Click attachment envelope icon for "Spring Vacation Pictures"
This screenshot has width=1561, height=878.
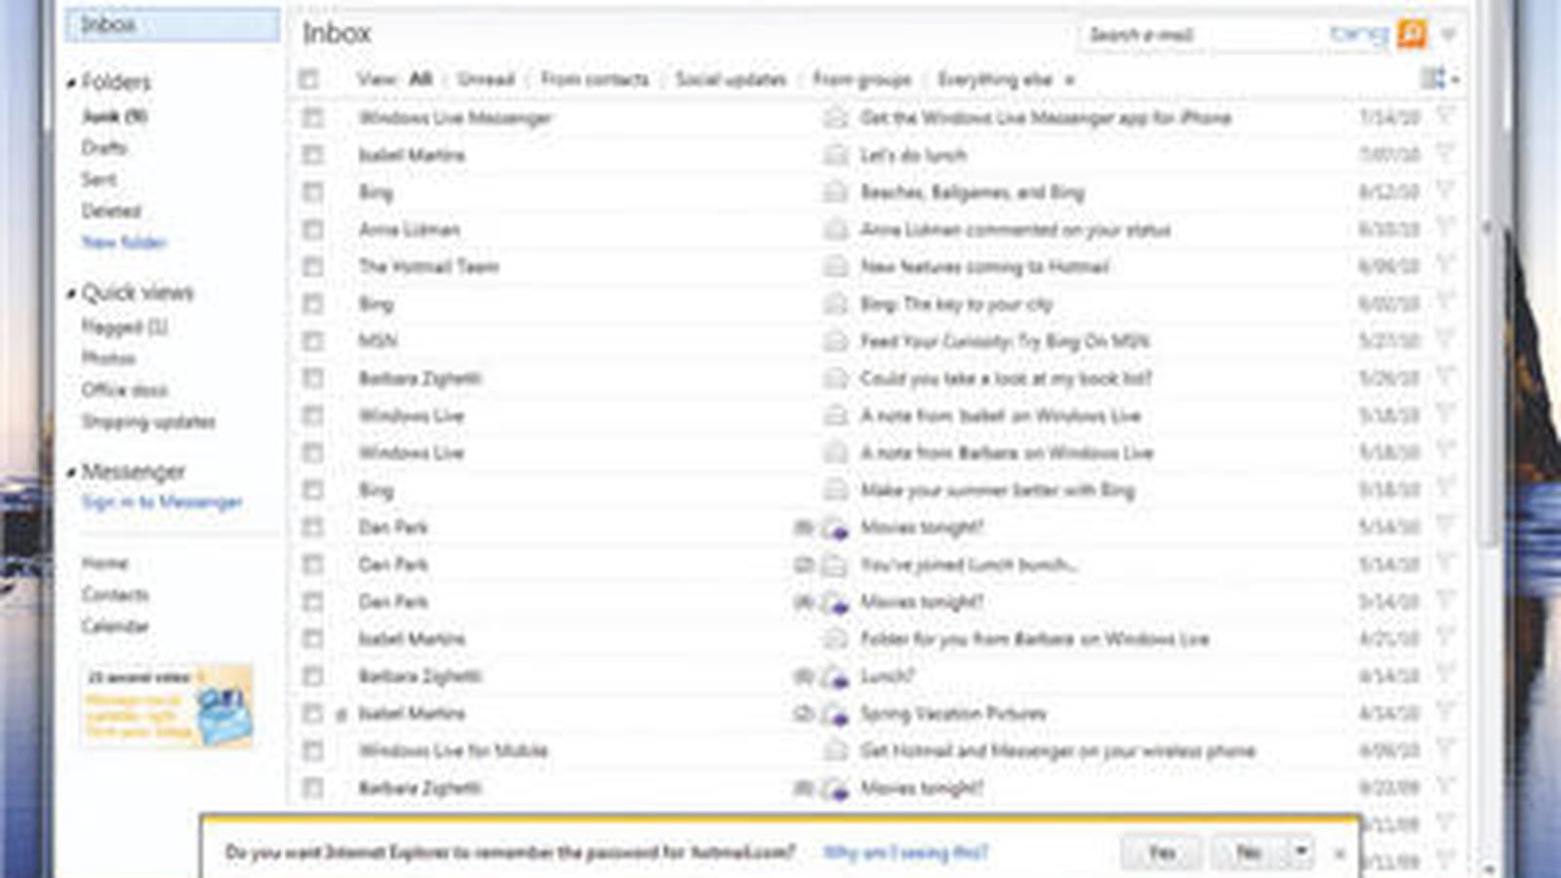click(835, 714)
